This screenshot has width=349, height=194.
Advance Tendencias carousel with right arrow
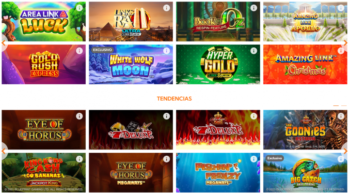(x=345, y=151)
